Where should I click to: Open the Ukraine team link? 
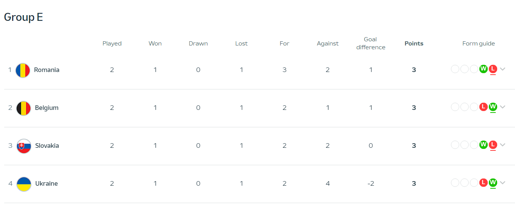point(47,183)
